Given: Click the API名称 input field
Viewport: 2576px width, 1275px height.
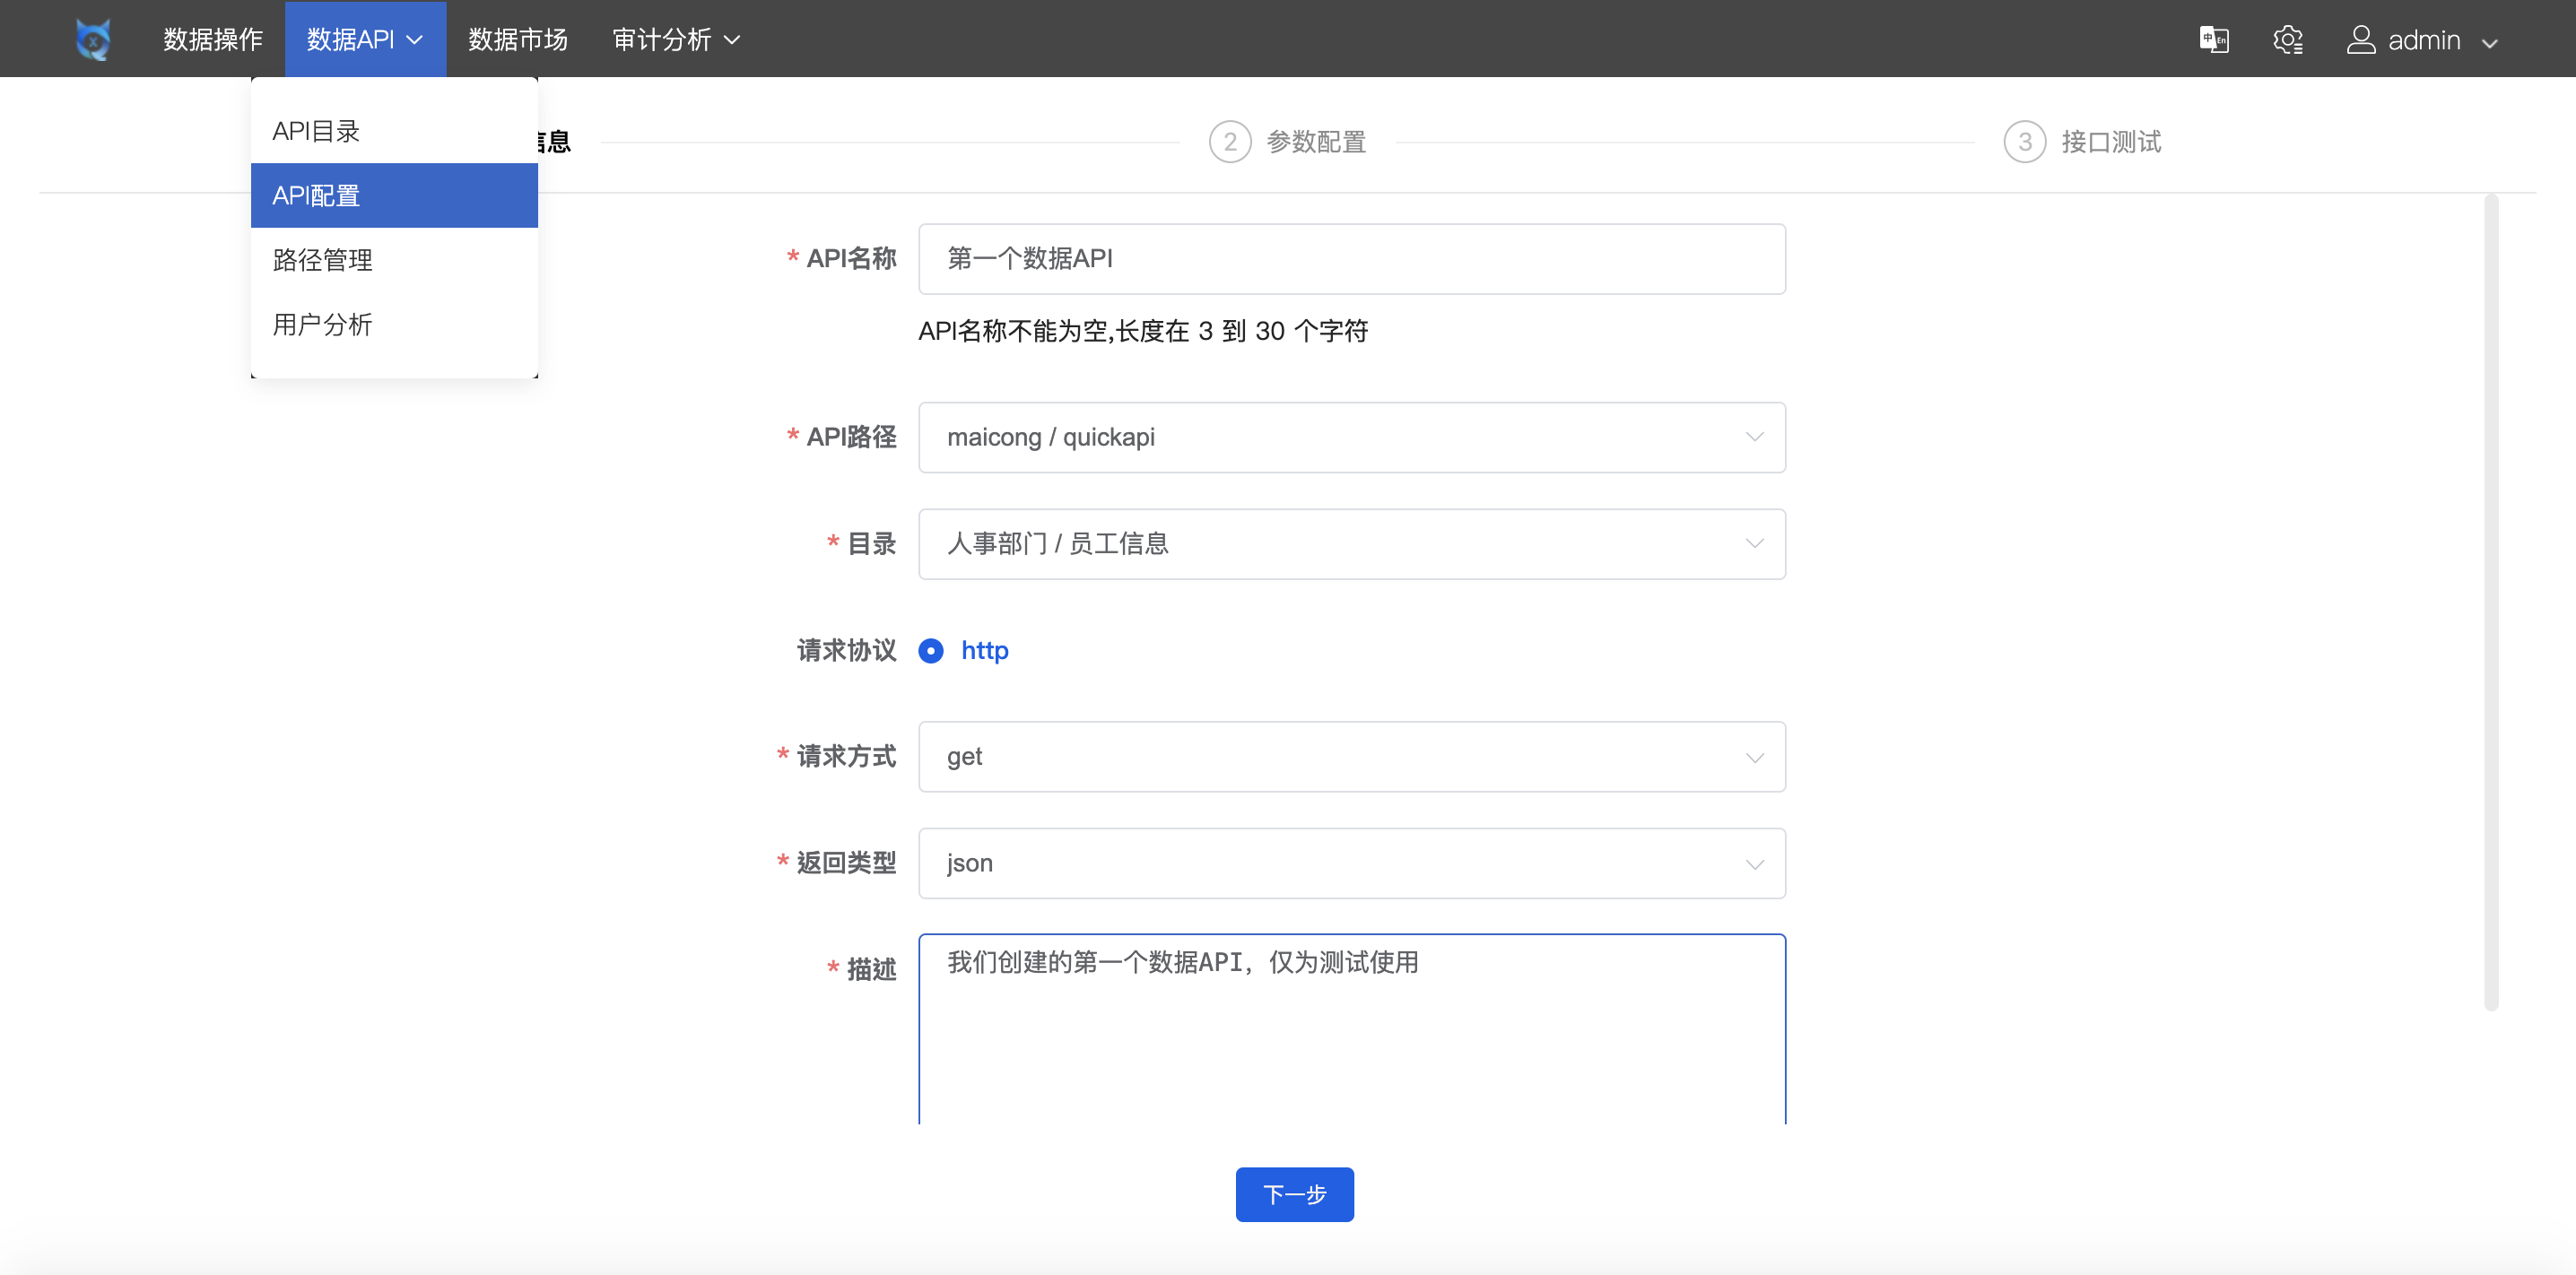Looking at the screenshot, I should tap(1352, 258).
